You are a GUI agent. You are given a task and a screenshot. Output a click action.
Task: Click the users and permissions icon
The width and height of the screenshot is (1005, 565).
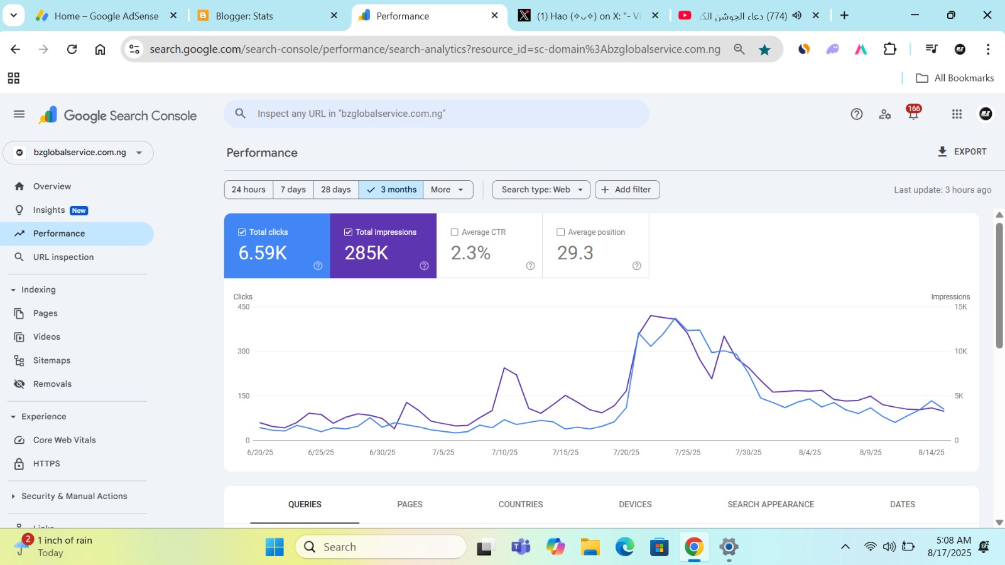[884, 114]
